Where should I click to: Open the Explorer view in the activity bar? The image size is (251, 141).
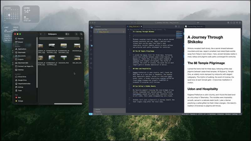(91, 27)
